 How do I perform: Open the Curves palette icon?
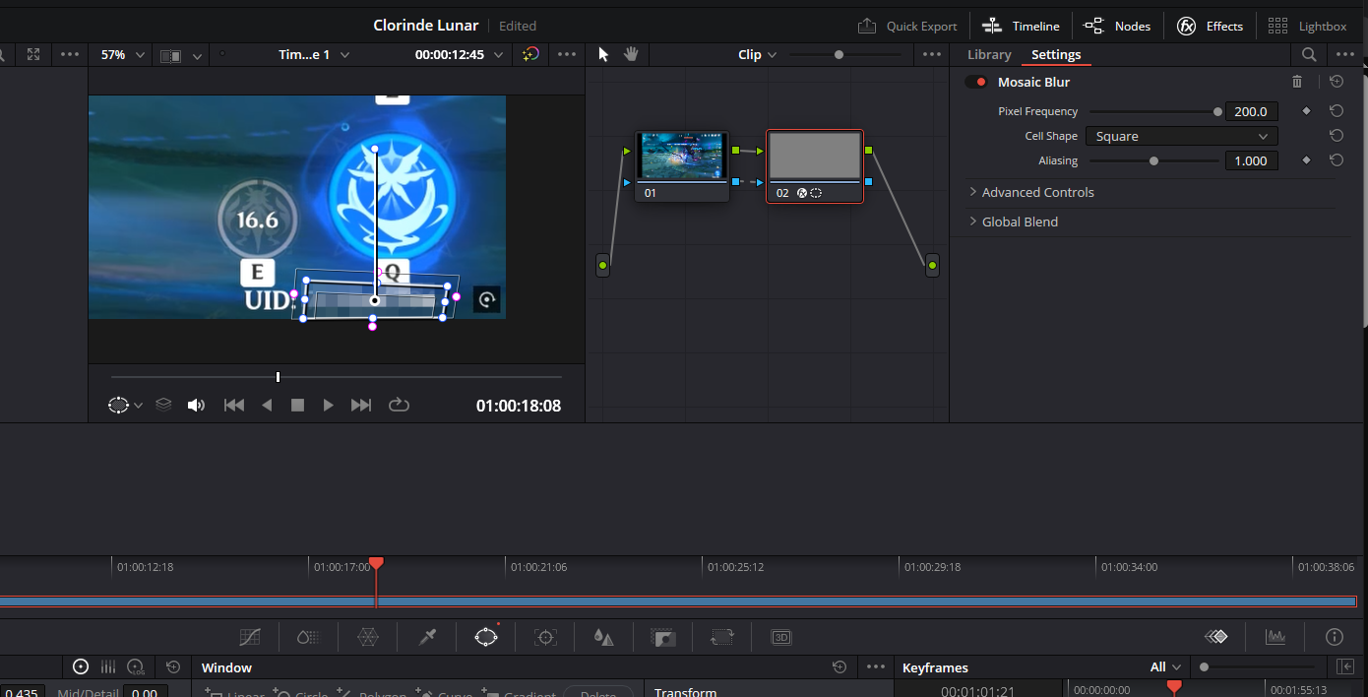(250, 637)
